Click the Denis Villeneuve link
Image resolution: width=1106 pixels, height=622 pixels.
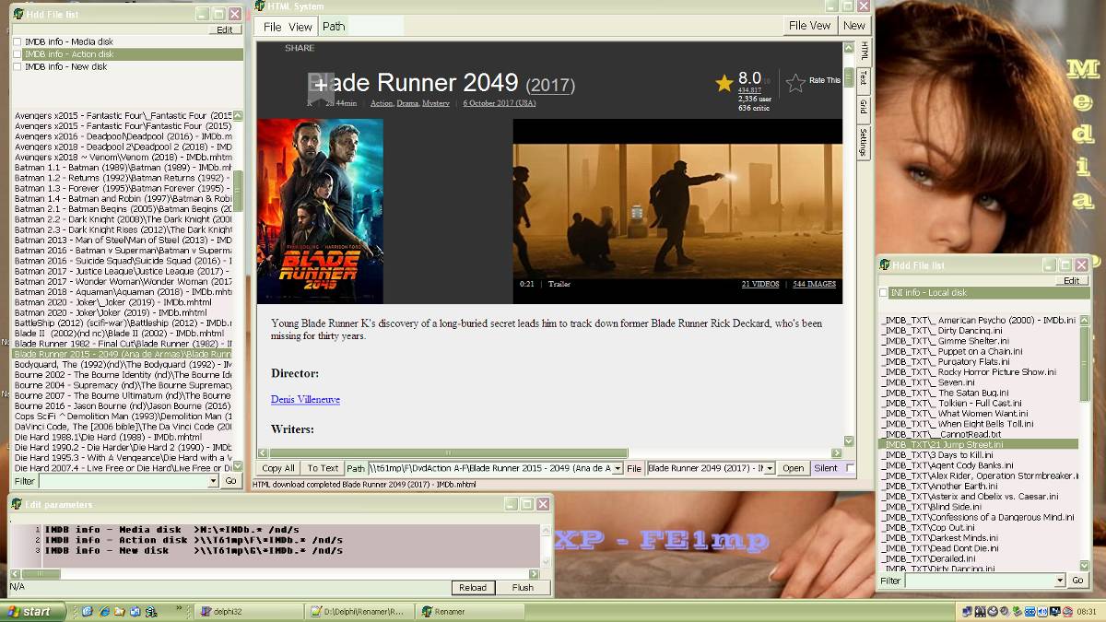[305, 399]
